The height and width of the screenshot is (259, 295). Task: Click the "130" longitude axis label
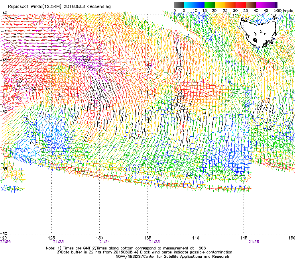coord(99,238)
